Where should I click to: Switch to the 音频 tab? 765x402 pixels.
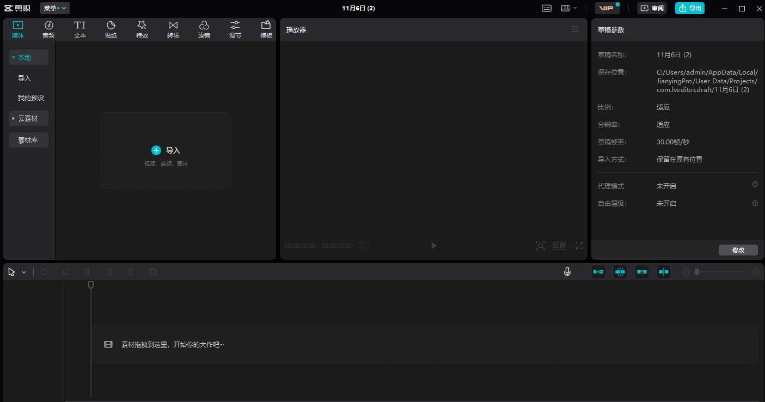tap(48, 29)
